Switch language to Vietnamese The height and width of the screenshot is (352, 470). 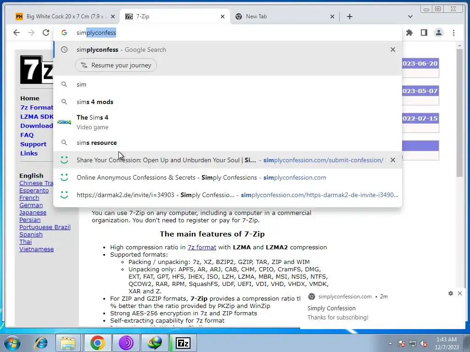point(37,249)
